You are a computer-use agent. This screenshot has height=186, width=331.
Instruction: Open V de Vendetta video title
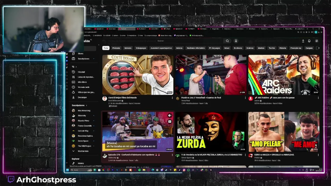coord(212,155)
